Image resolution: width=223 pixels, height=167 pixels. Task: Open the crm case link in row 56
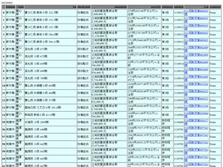pyautogui.click(x=196, y=129)
